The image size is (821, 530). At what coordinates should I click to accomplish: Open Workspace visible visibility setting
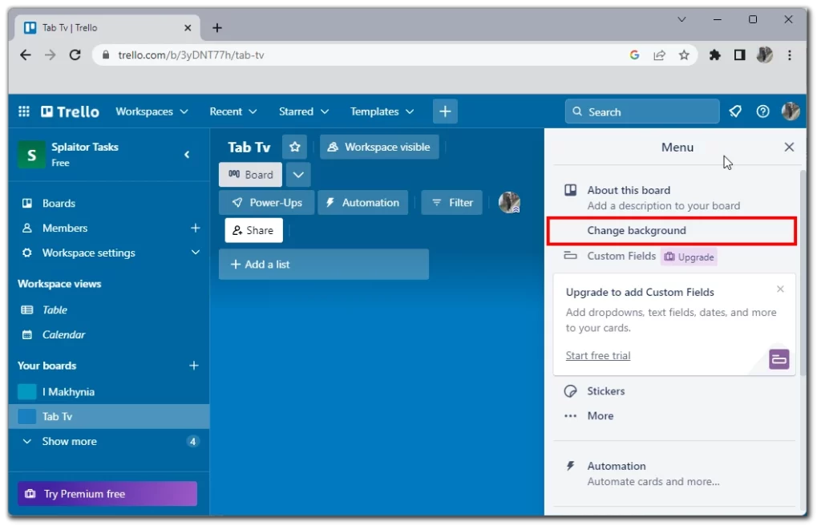tap(379, 148)
